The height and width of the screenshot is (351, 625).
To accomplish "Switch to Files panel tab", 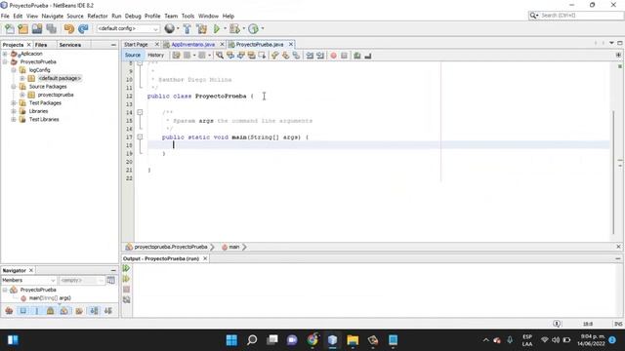I will (x=41, y=45).
